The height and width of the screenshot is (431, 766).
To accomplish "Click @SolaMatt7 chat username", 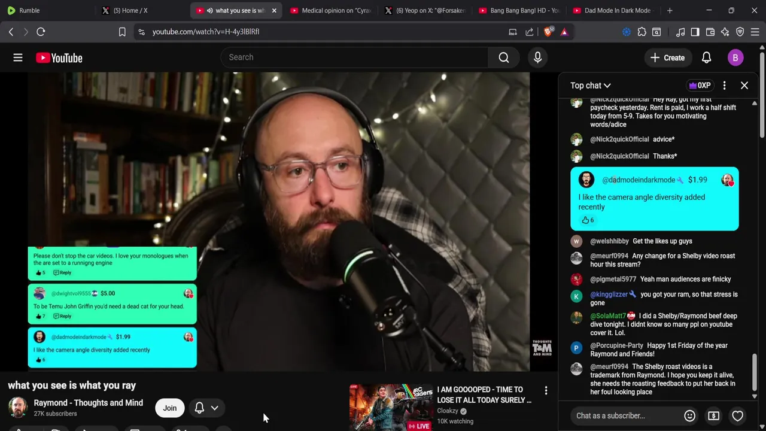I will point(608,316).
